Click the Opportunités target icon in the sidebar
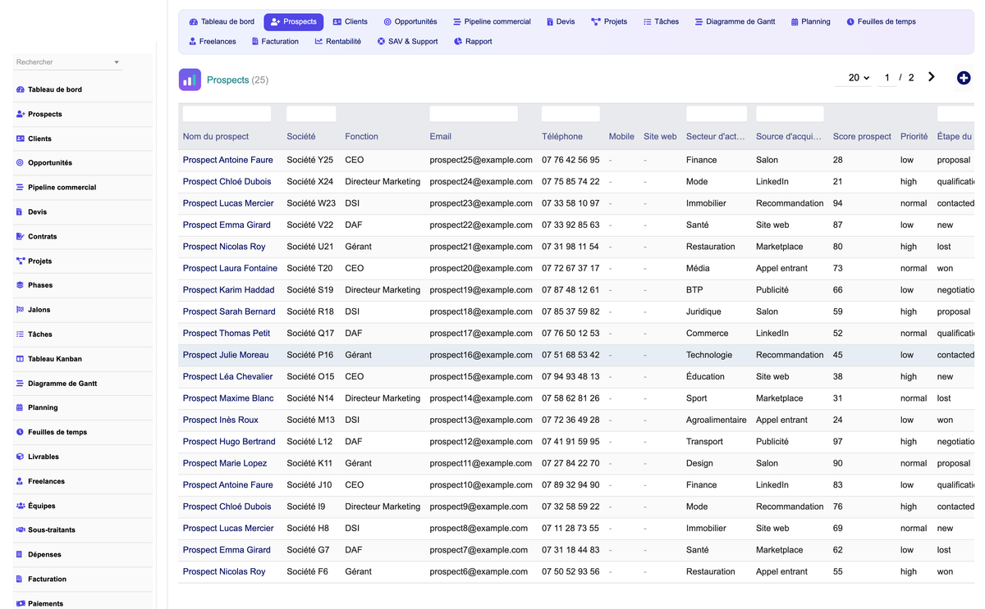Viewport: 985px width, 609px height. (21, 163)
